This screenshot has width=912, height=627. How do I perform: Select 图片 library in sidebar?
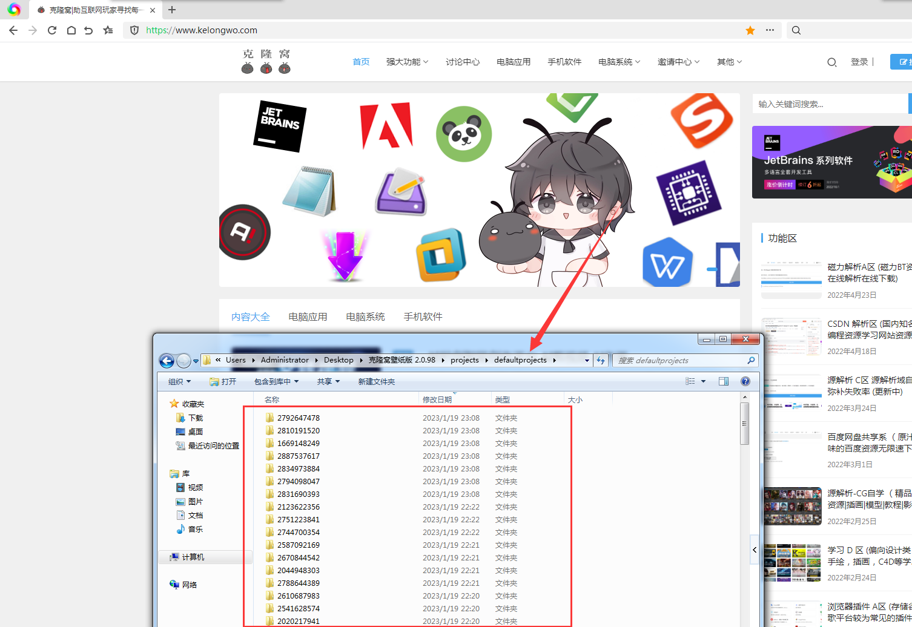click(189, 501)
